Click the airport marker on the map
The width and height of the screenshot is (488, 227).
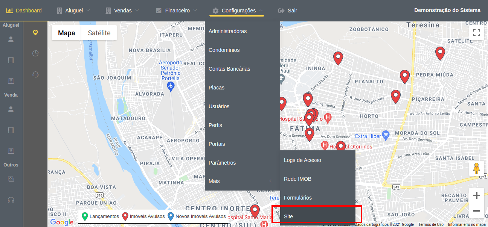click(x=171, y=87)
